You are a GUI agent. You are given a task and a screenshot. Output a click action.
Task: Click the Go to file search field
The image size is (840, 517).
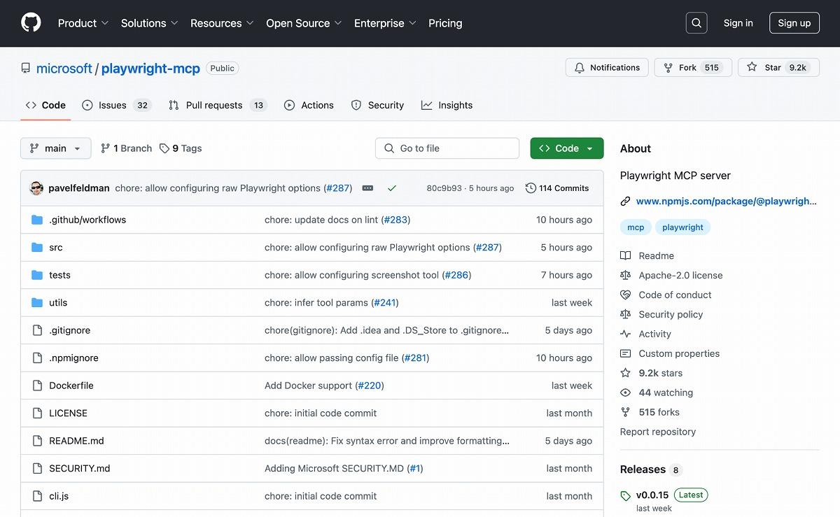(447, 148)
